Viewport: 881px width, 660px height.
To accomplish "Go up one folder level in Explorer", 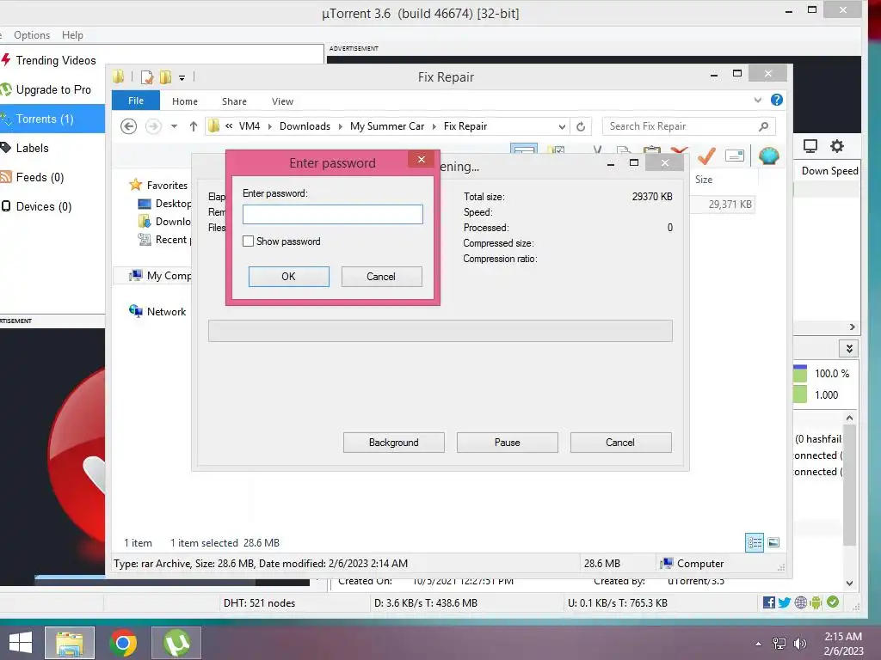I will tap(194, 126).
